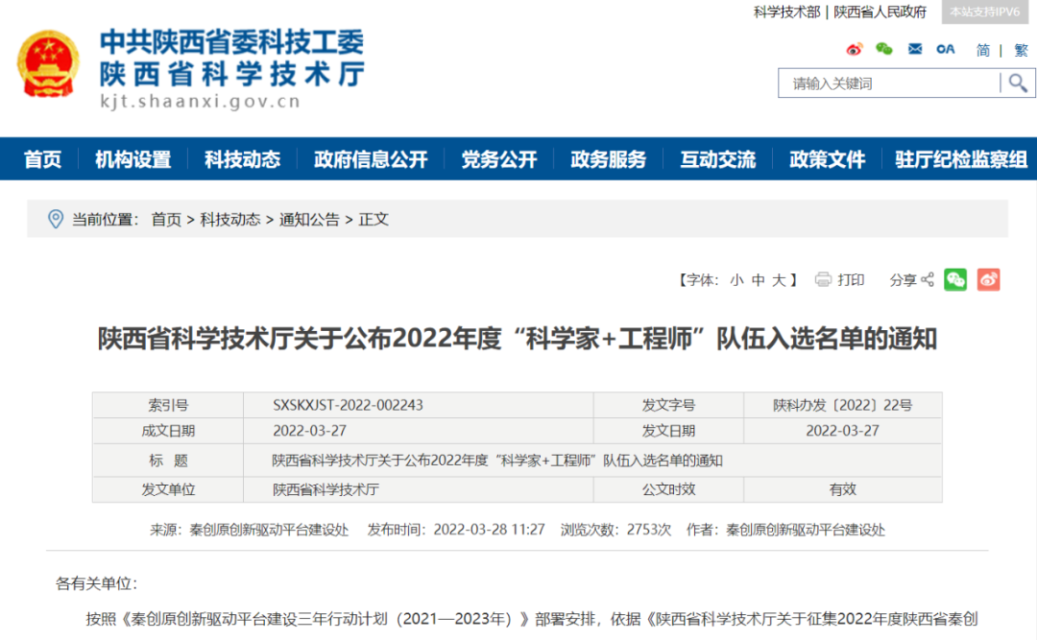Click the OA office system icon
1037x640 pixels.
click(x=945, y=48)
